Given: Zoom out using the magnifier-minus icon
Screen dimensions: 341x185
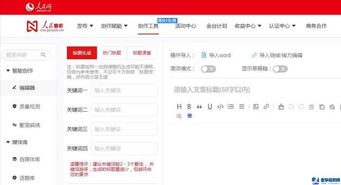Looking at the screenshot, I should [x=332, y=107].
